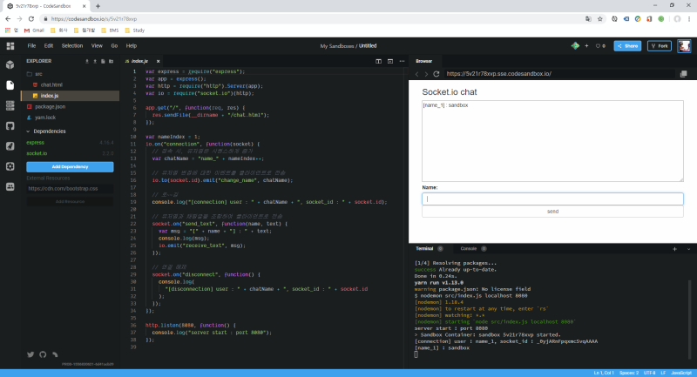Open configuration files gear icon
This screenshot has width=697, height=377.
click(10, 166)
